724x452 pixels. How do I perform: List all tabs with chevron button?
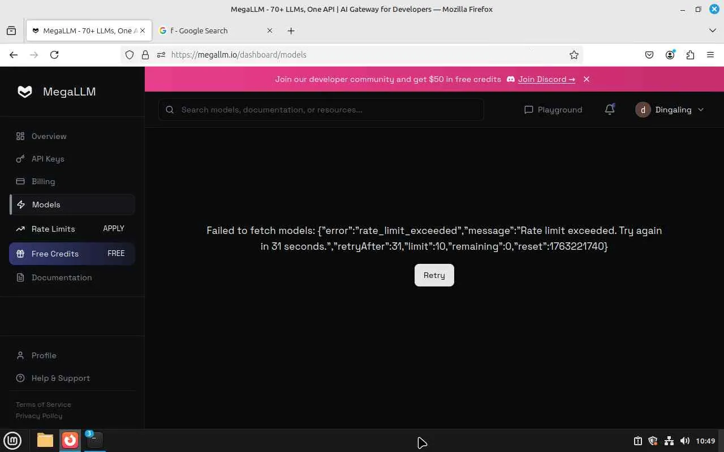point(713,31)
